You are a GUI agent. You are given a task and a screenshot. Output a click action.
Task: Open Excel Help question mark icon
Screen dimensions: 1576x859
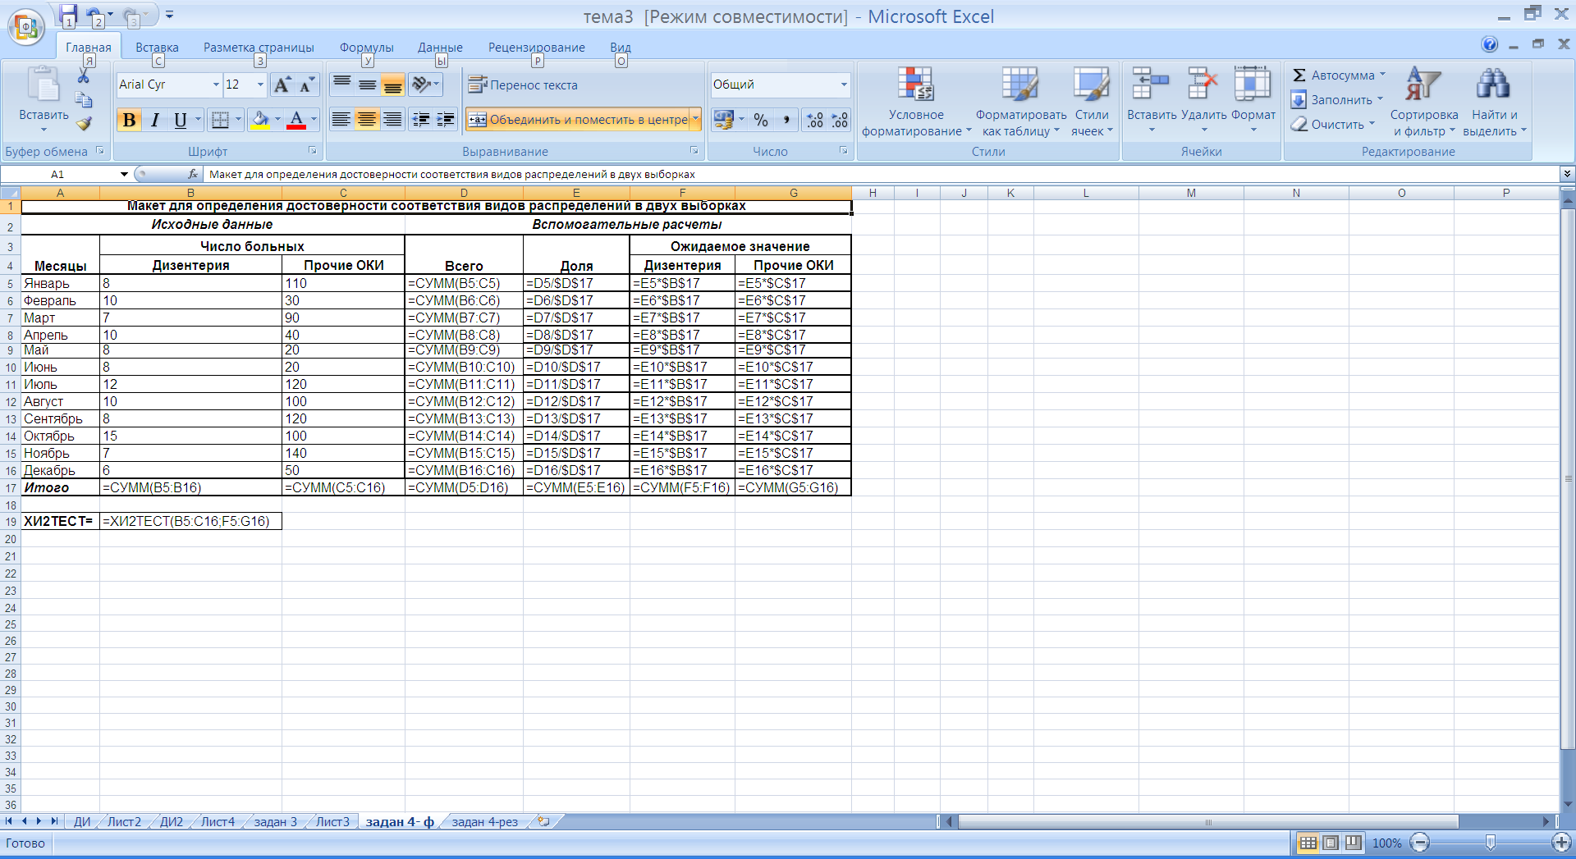pos(1490,44)
